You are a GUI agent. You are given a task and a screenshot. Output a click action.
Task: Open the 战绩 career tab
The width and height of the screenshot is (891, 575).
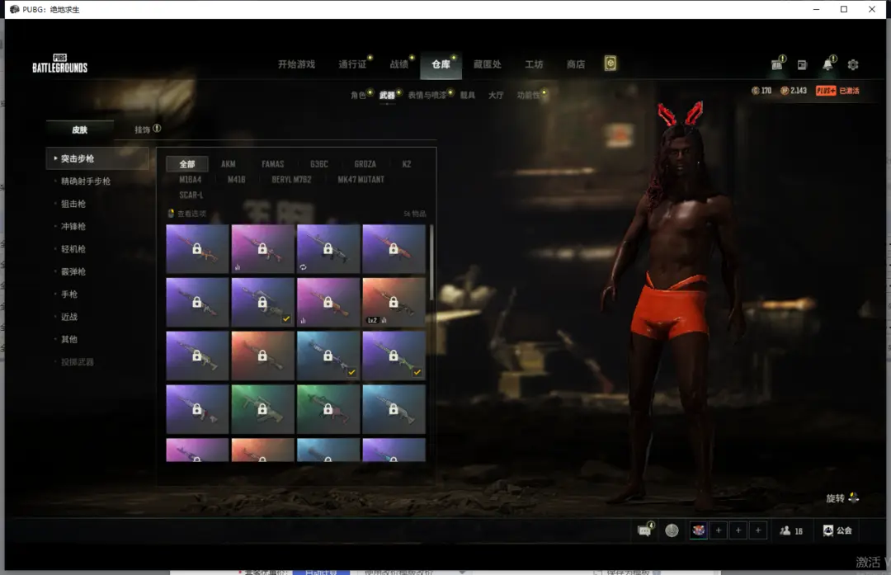399,64
